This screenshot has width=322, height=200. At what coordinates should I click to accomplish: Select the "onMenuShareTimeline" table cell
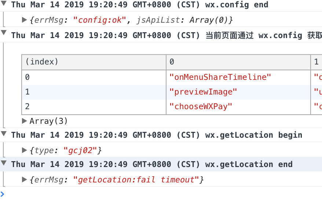coord(220,77)
